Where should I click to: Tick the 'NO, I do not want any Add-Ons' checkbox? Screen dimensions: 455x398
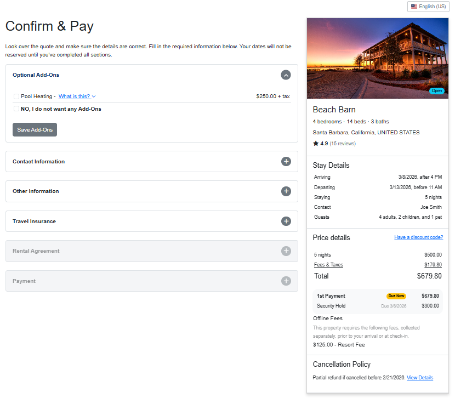coord(16,109)
